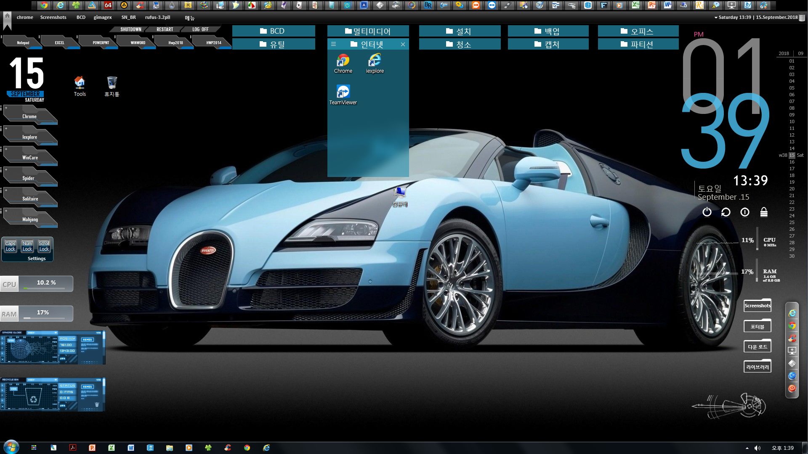Screen dimensions: 808x454
Task: Launch WinCare from left launcher list
Action: click(30, 157)
